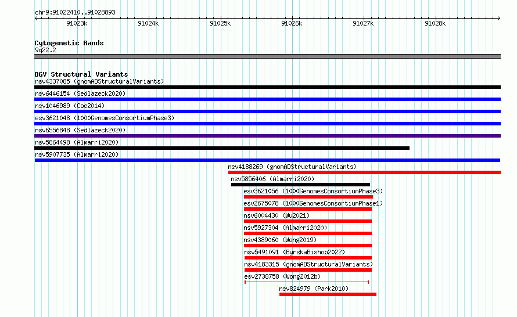Open esv2738758 (Wong2012b) label
Viewport: 517px width, 317px height.
pos(282,276)
